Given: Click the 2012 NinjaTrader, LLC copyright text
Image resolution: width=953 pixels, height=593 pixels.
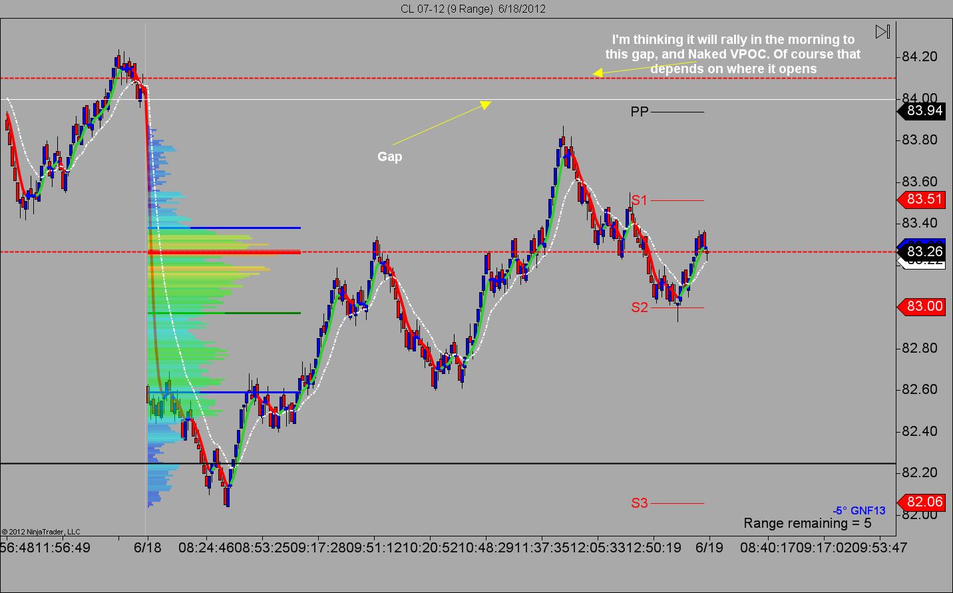Looking at the screenshot, I should [41, 531].
